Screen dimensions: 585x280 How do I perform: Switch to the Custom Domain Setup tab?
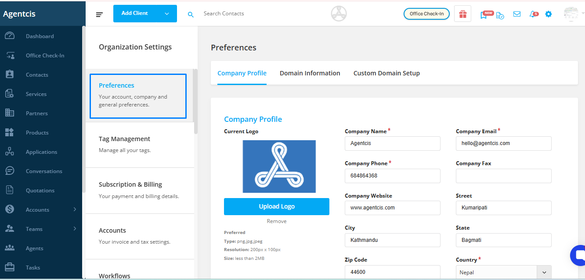[386, 73]
